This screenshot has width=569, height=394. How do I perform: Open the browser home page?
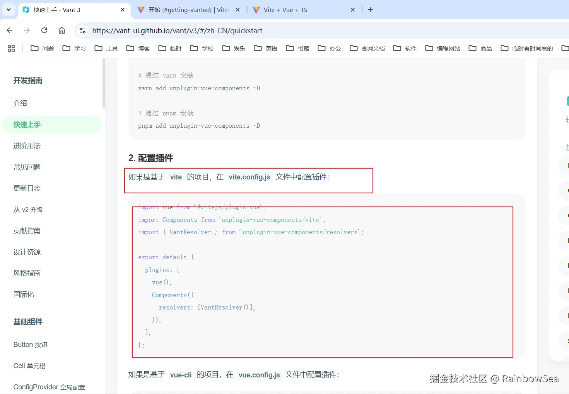[62, 30]
